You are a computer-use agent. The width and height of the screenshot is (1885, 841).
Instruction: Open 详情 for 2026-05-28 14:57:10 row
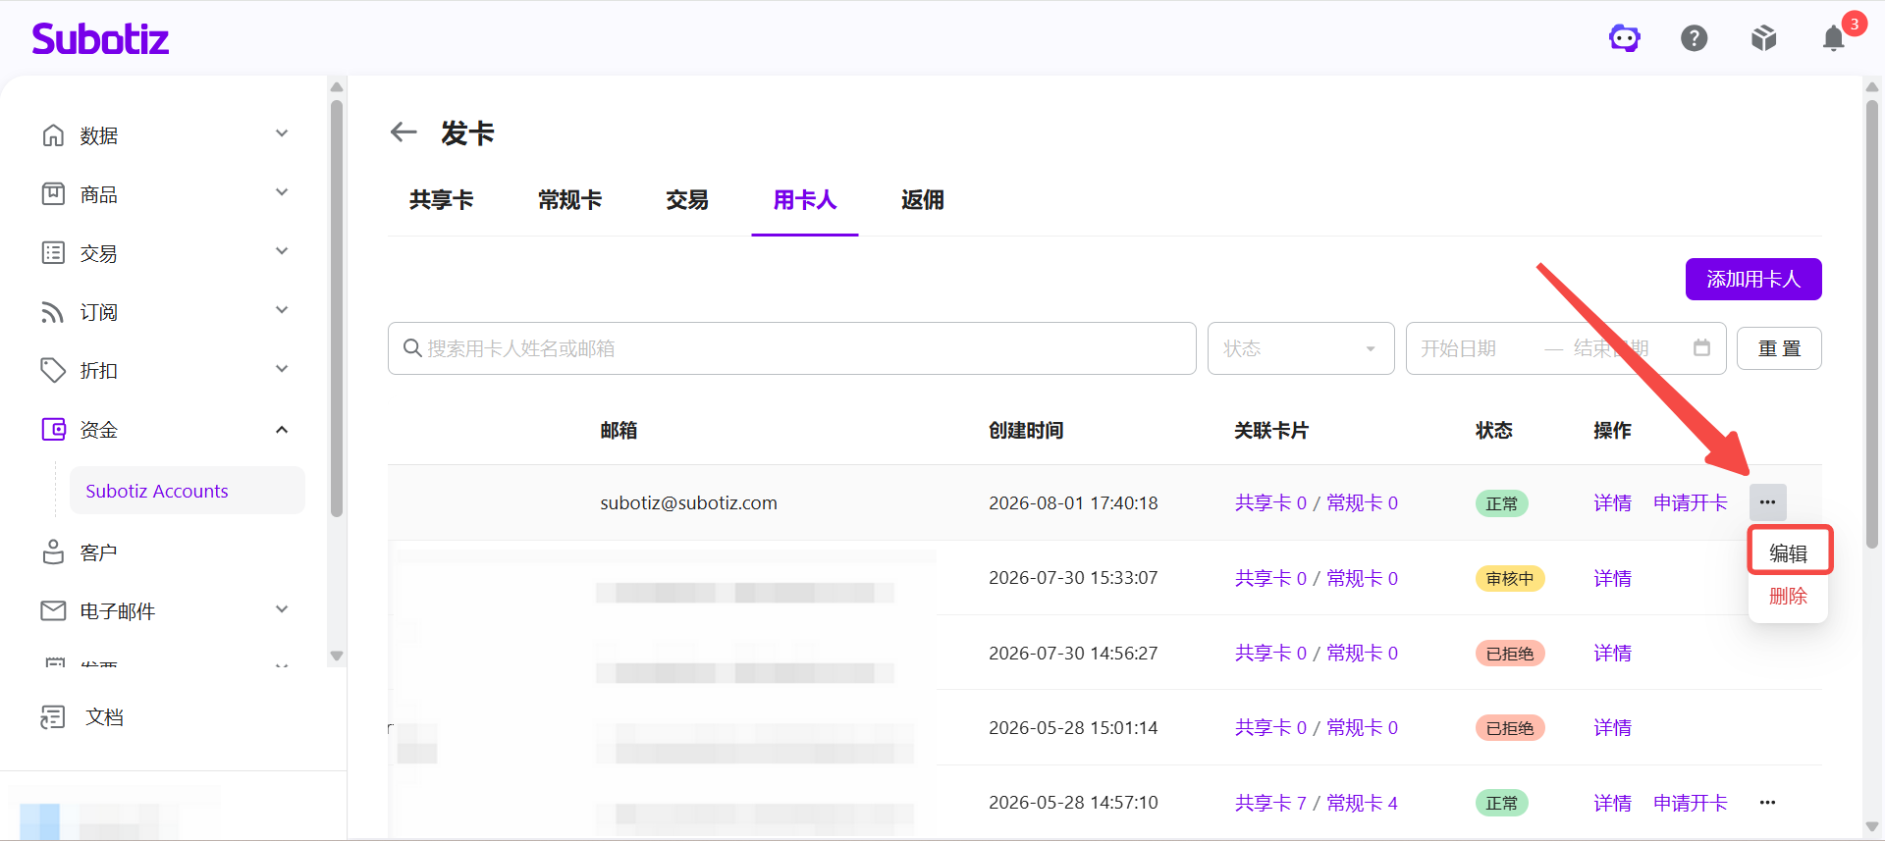pyautogui.click(x=1612, y=803)
